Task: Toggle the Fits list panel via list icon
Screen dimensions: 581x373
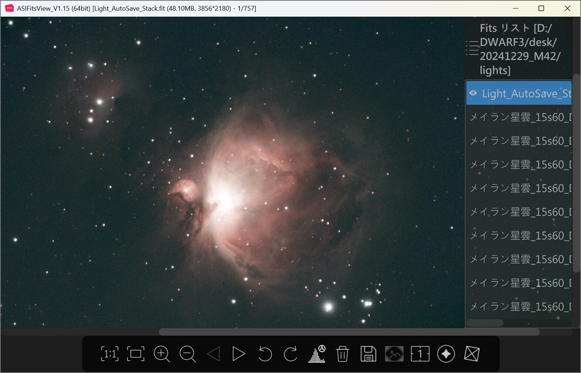Action: click(x=472, y=48)
